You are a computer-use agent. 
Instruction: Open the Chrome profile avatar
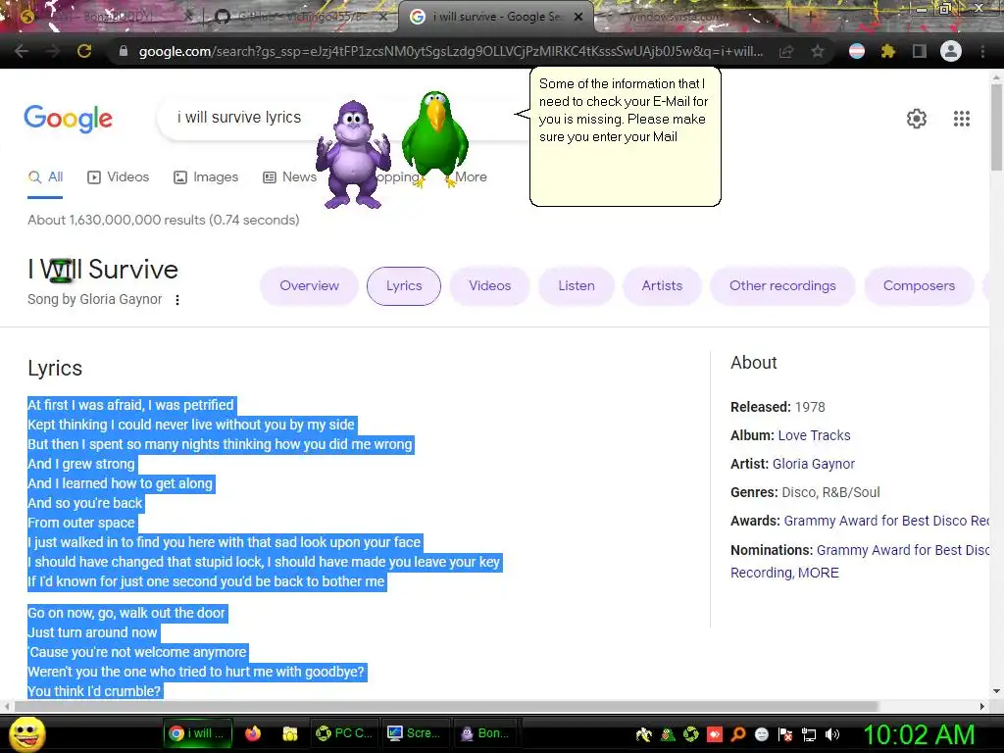click(951, 51)
